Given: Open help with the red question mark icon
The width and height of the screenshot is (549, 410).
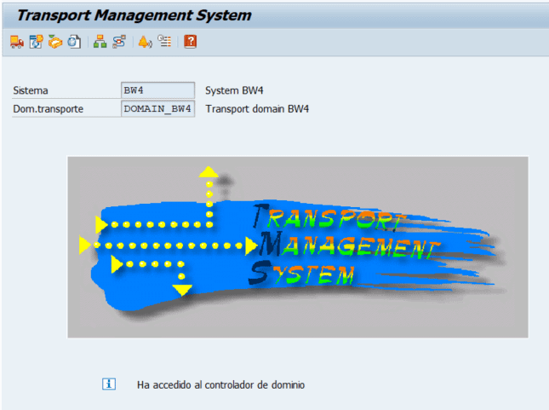Looking at the screenshot, I should (x=191, y=41).
